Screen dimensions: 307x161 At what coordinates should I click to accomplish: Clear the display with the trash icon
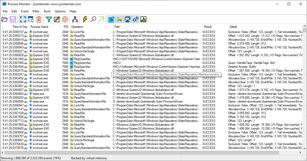coord(39,19)
